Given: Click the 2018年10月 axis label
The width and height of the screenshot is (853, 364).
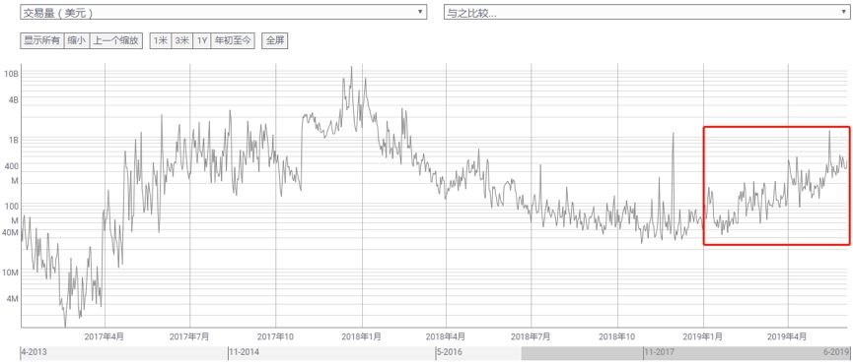Looking at the screenshot, I should 617,336.
